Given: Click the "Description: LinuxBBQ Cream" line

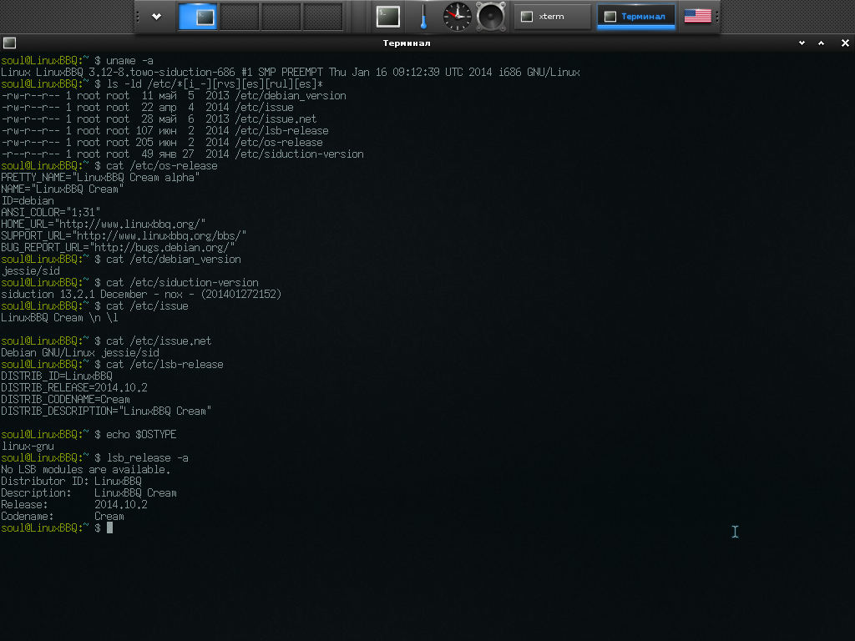Looking at the screenshot, I should (89, 493).
